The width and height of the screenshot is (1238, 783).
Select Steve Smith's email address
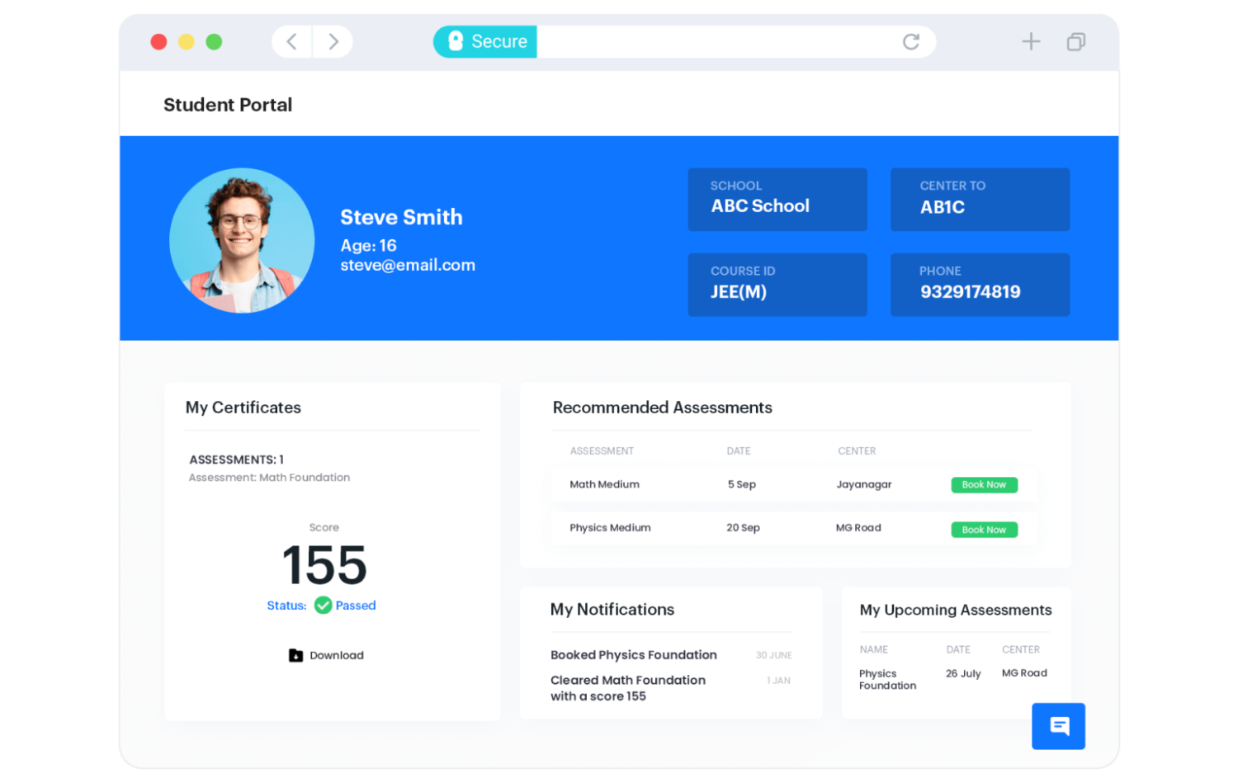(408, 265)
